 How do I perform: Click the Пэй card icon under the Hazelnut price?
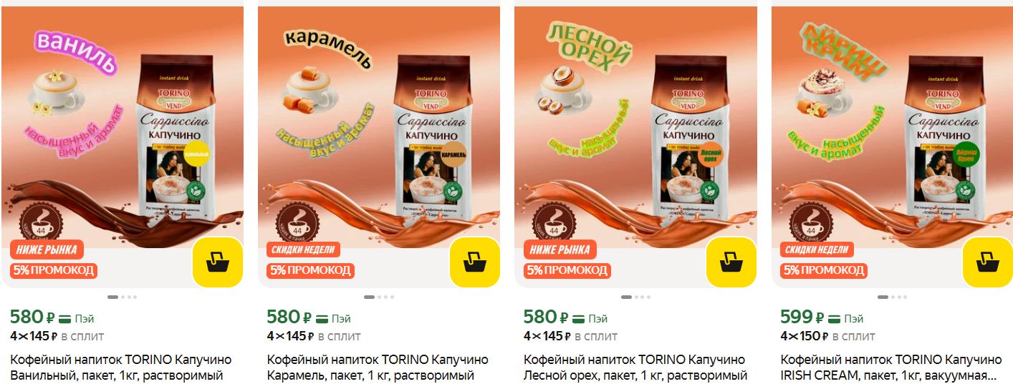(x=578, y=318)
